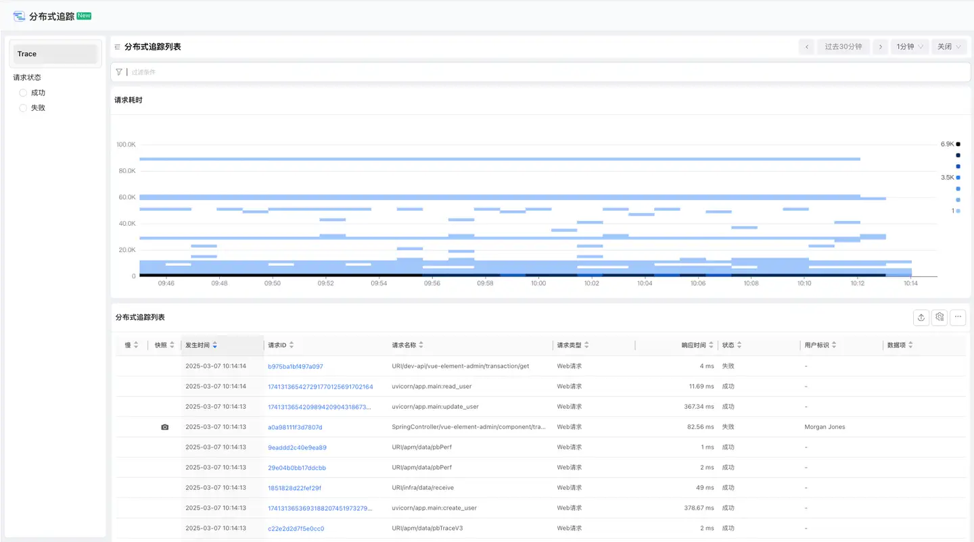Open the three-dot more options menu
Image resolution: width=974 pixels, height=542 pixels.
click(x=958, y=318)
